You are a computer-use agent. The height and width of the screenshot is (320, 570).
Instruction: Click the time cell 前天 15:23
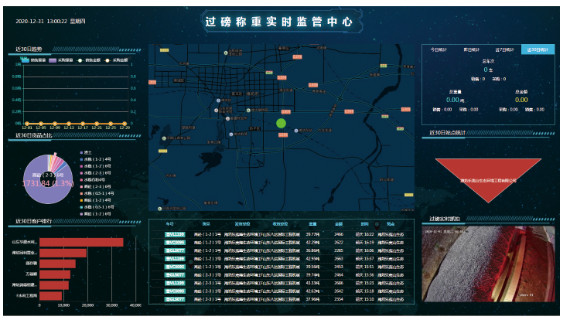tap(364, 284)
